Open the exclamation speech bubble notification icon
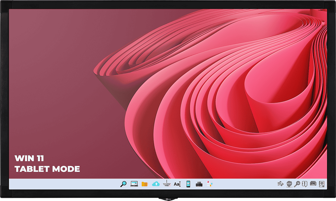Viewport: 336px width, 201px height. [305, 184]
